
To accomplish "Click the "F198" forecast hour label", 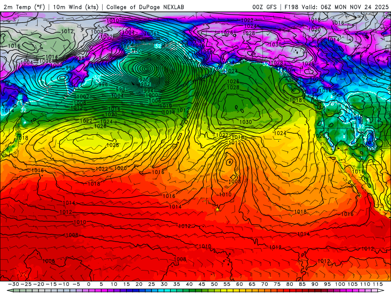I will pyautogui.click(x=291, y=7).
